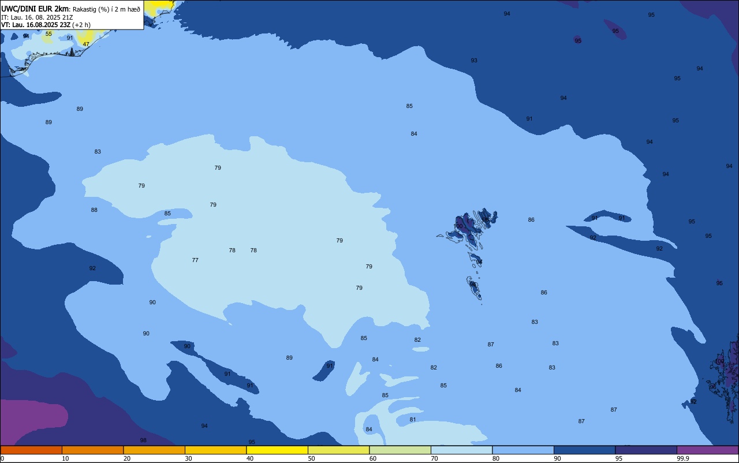Click the "47" value in the yellow area
Image resolution: width=739 pixels, height=463 pixels.
click(86, 44)
